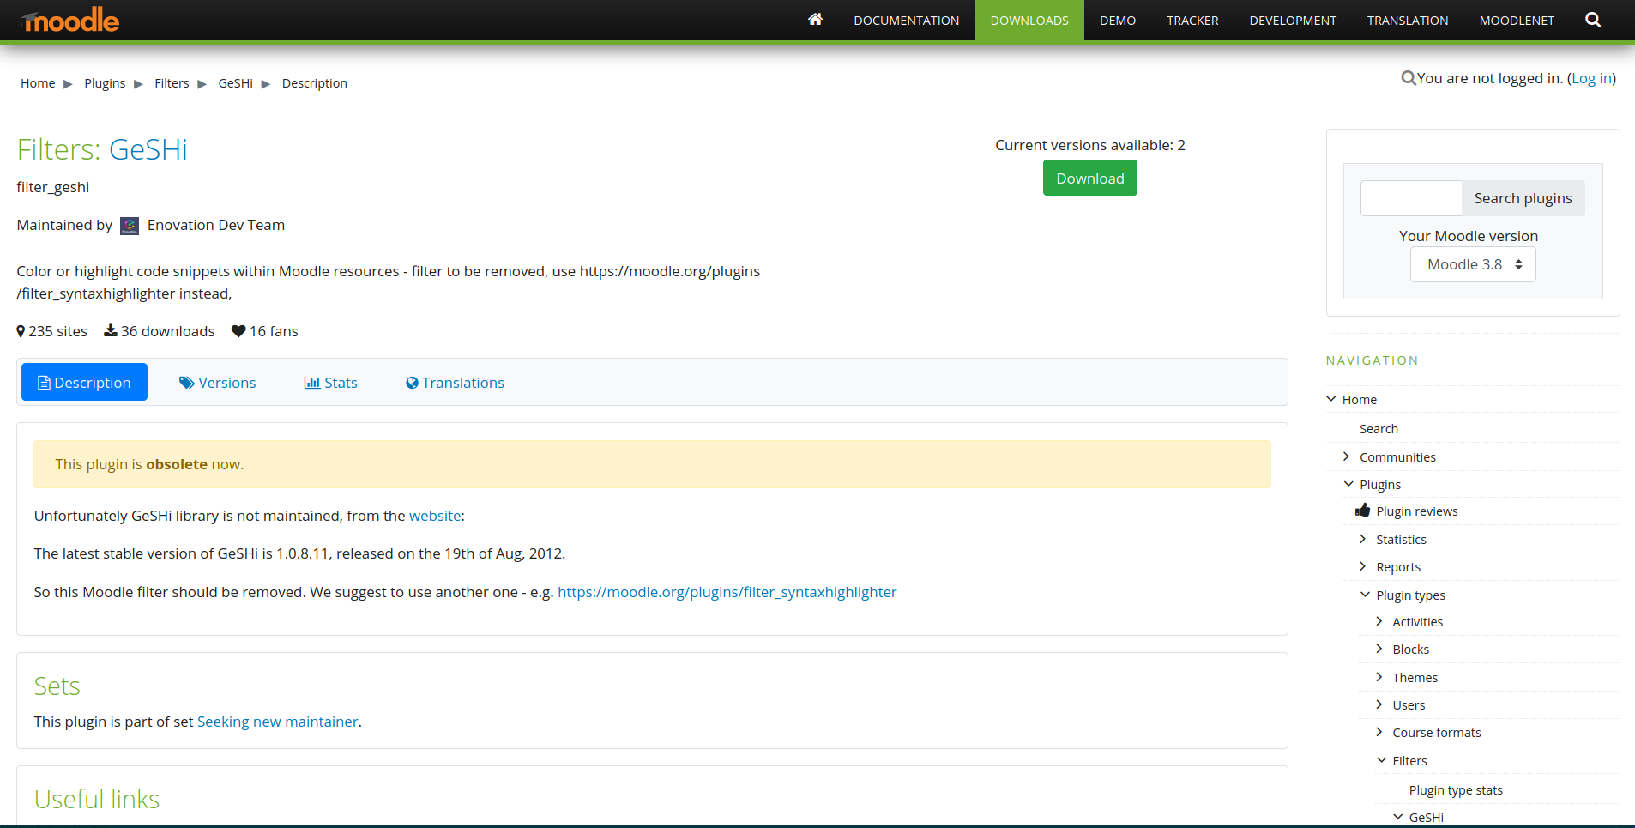The image size is (1635, 828).
Task: Click the Enovation Dev Team avatar
Action: point(130,226)
